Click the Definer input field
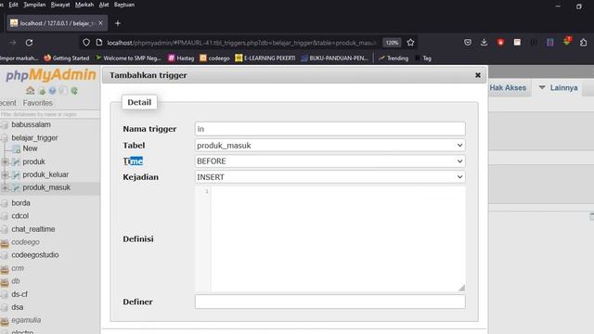This screenshot has height=334, width=594. 330,302
